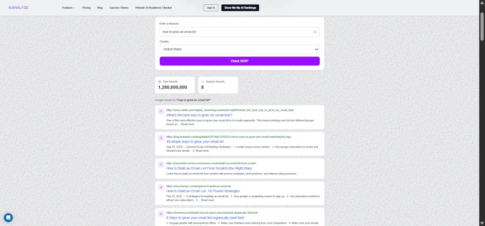Click Read more on the Reddit result
This screenshot has height=226, width=485.
(187, 124)
